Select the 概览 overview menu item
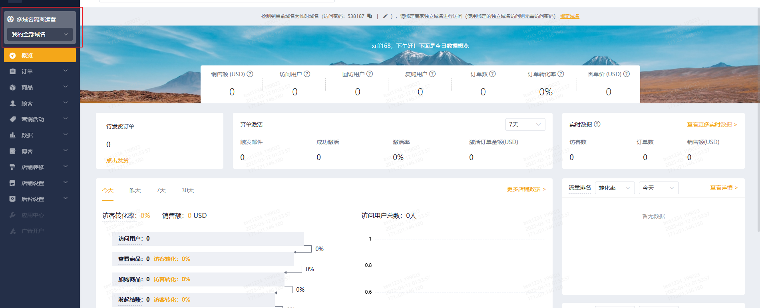 (40, 55)
